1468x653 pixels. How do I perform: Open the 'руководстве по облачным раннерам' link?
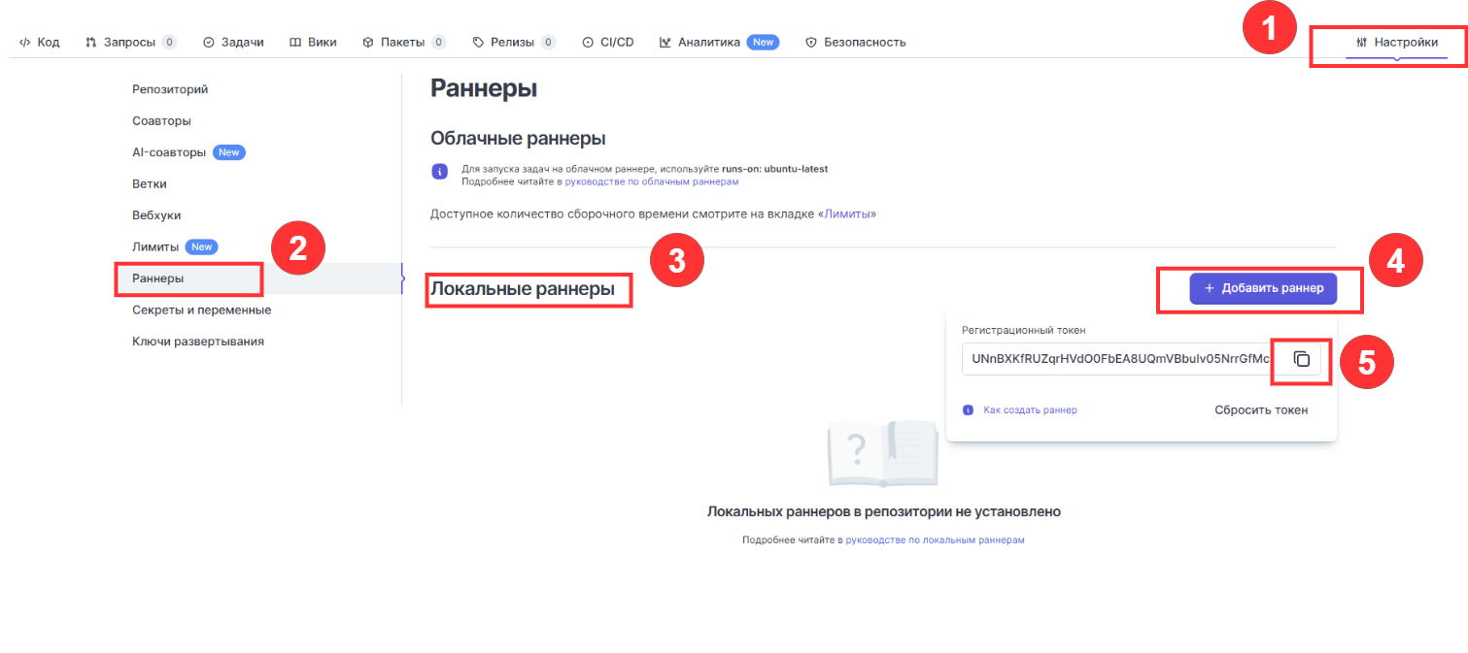[652, 181]
